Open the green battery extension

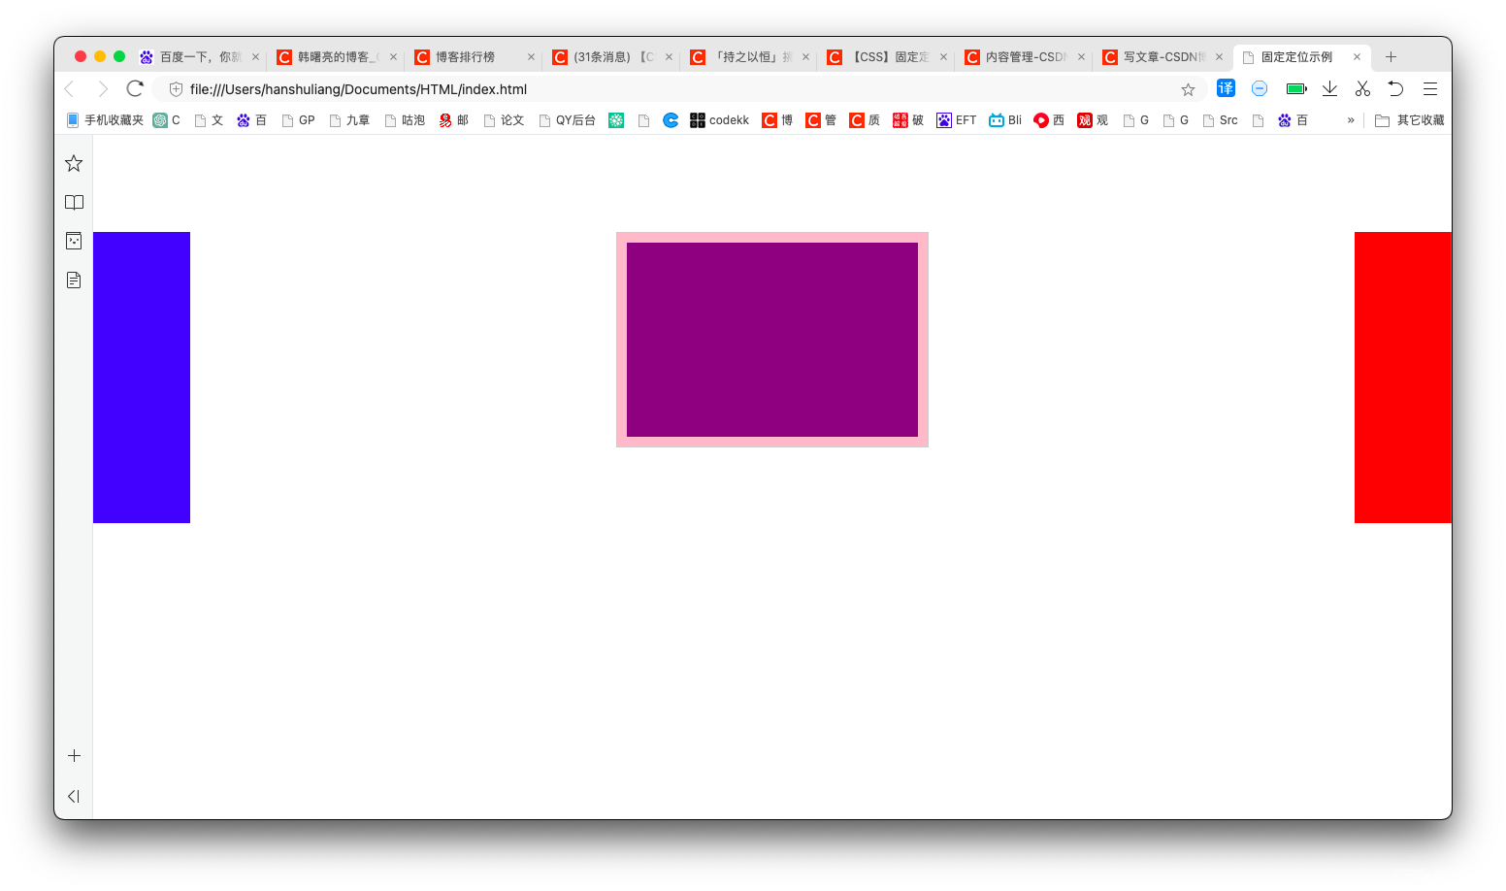point(1296,88)
